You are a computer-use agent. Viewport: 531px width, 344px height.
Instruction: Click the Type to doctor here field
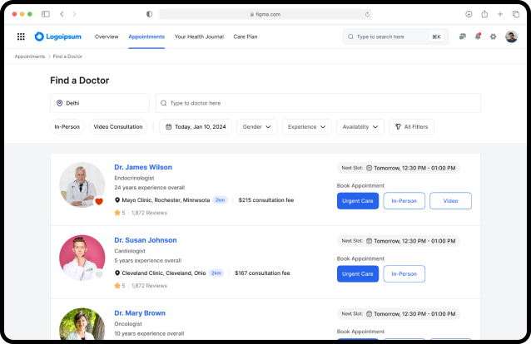[318, 103]
